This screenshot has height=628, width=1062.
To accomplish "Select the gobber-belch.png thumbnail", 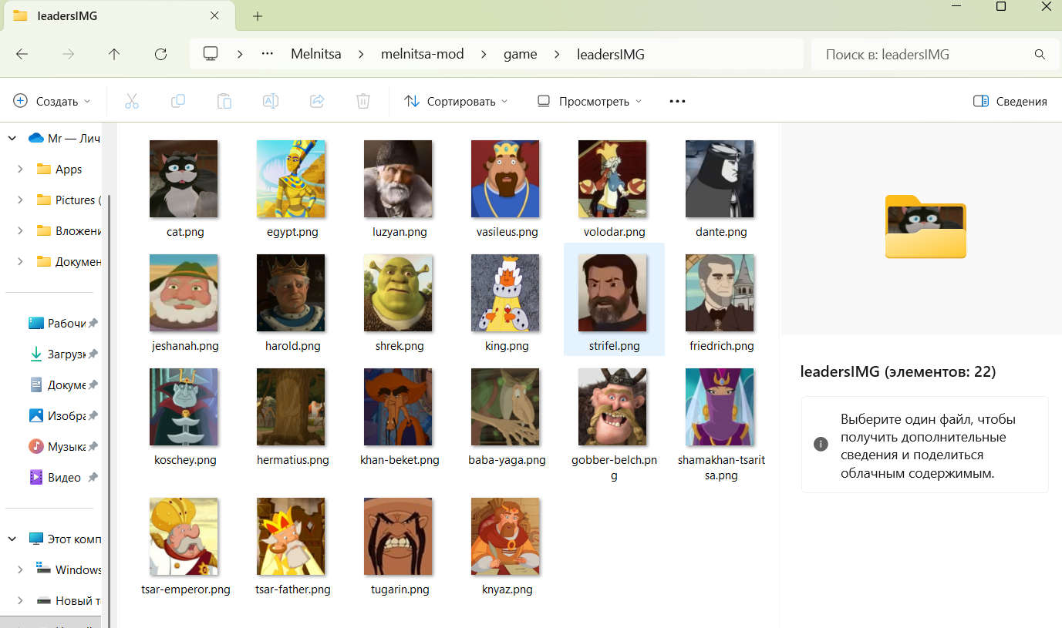I will click(x=612, y=407).
